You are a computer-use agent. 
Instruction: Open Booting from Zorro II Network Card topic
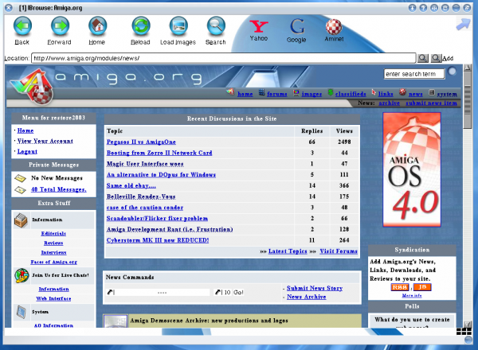159,153
